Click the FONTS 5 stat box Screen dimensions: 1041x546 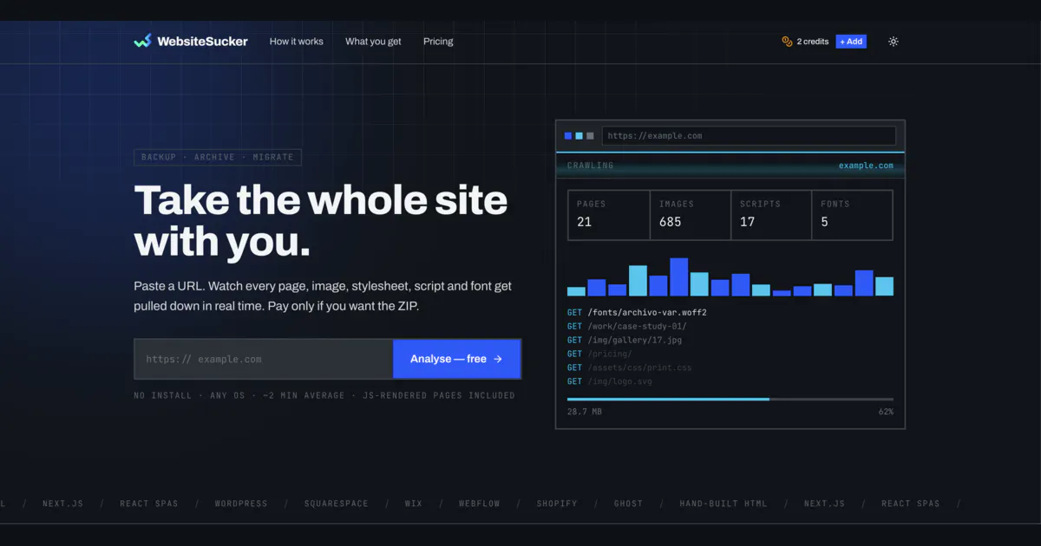[853, 215]
